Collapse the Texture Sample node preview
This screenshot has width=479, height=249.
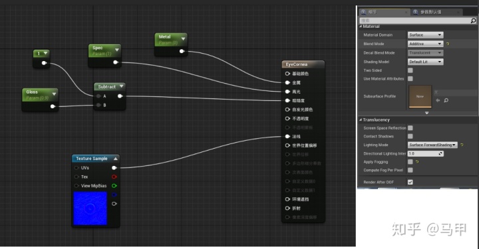pos(116,159)
